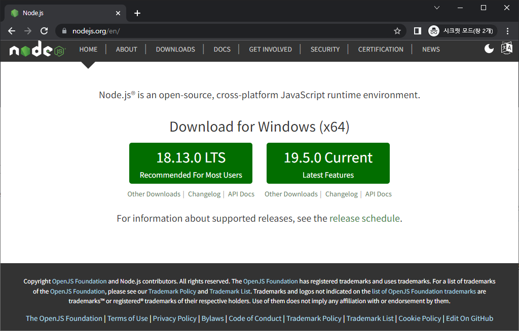Open GET INVOLVED navigation item

(x=271, y=49)
